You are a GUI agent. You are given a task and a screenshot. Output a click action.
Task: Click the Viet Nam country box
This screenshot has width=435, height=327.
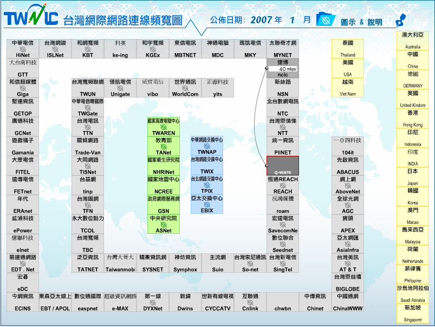348,88
